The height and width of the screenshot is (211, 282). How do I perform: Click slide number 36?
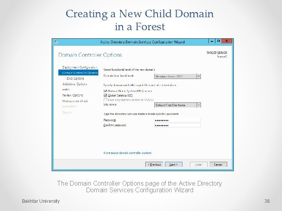[267, 201]
